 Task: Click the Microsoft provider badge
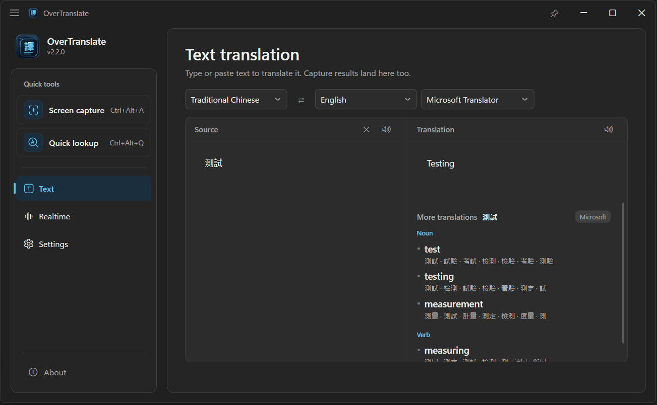(x=593, y=217)
